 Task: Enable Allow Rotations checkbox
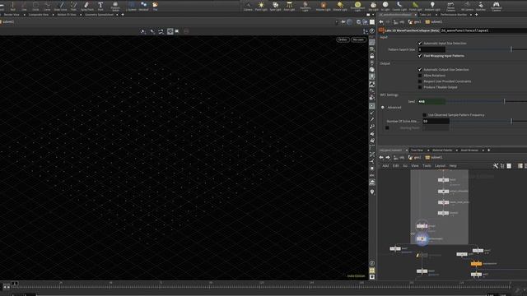coord(420,76)
